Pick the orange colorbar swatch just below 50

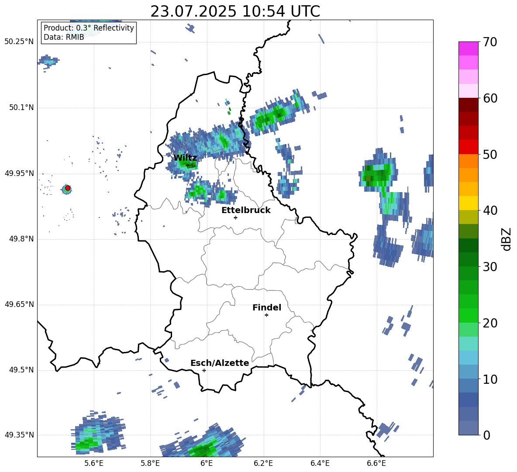(x=468, y=161)
